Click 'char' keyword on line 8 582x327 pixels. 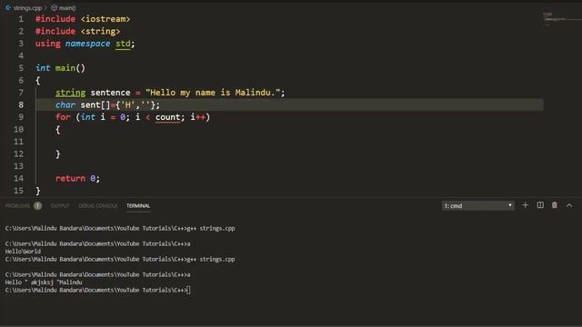[x=65, y=105]
